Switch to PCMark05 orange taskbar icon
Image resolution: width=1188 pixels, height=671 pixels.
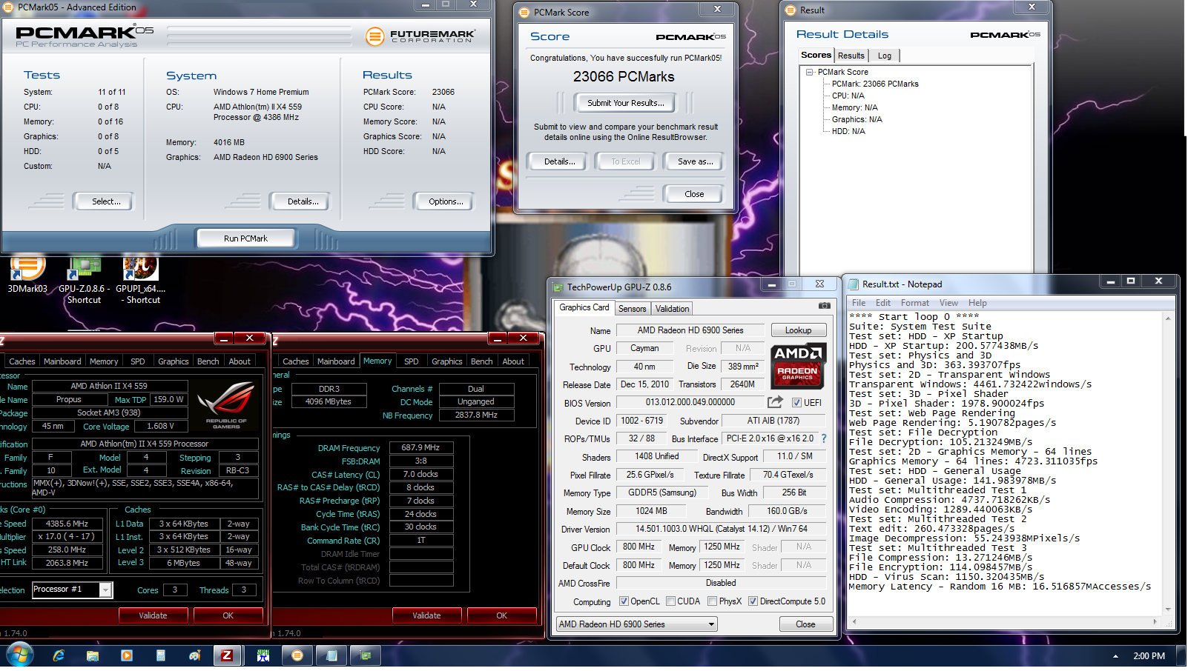tap(297, 655)
